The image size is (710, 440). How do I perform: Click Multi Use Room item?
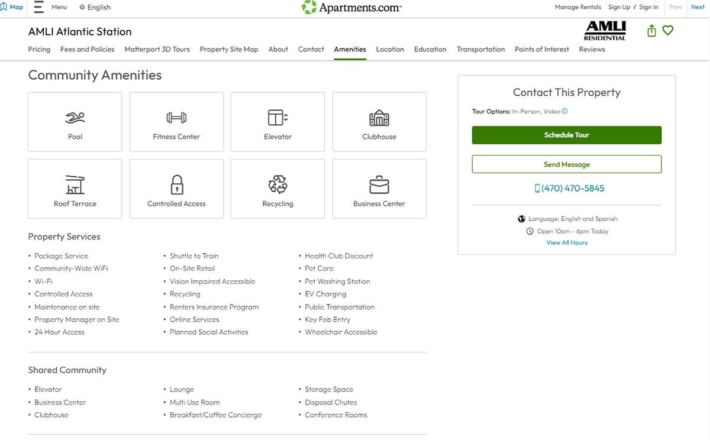(x=195, y=403)
